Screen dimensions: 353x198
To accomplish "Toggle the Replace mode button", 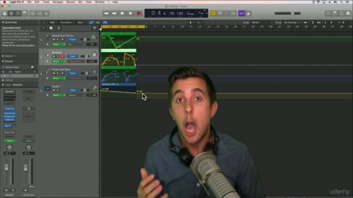I will click(x=220, y=13).
